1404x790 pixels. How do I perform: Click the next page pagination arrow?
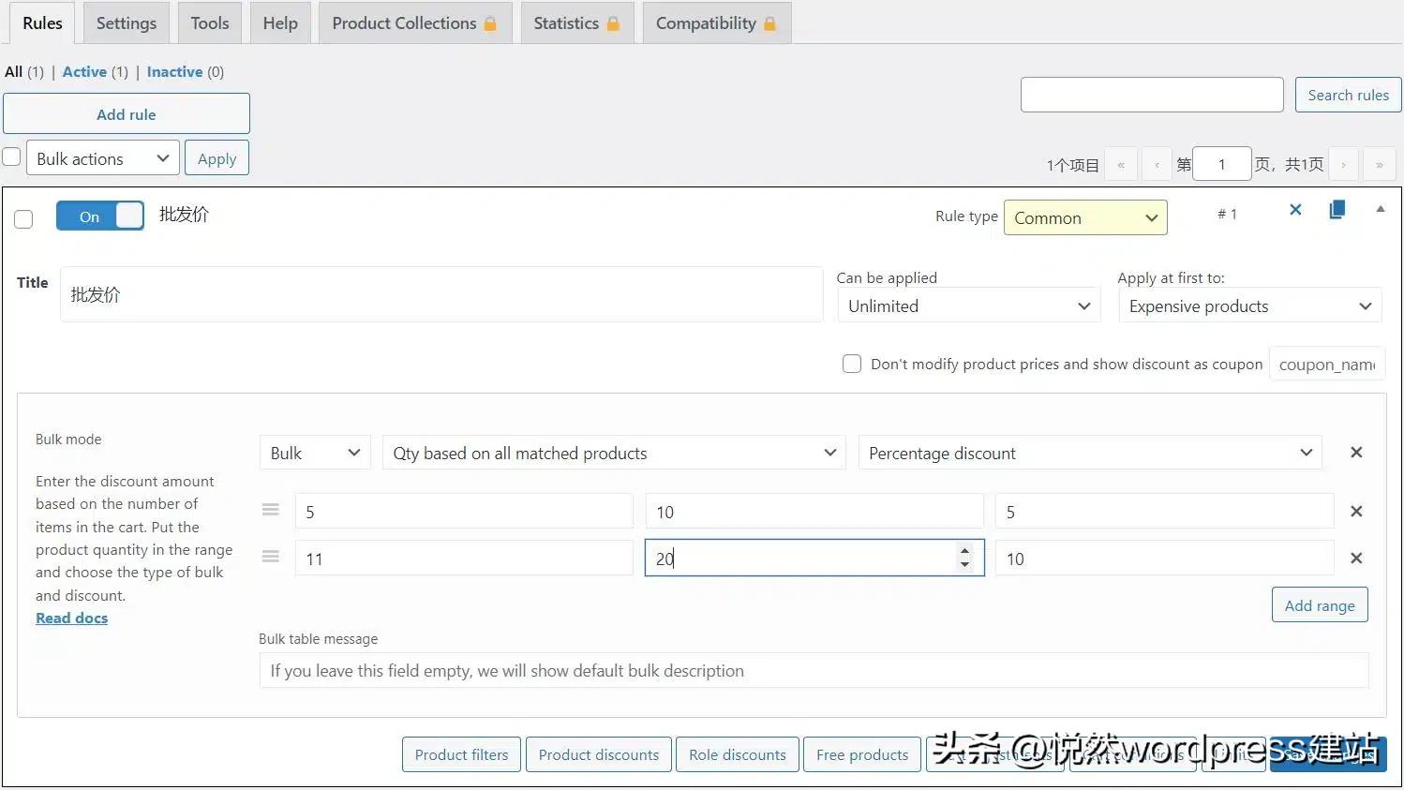[1343, 163]
